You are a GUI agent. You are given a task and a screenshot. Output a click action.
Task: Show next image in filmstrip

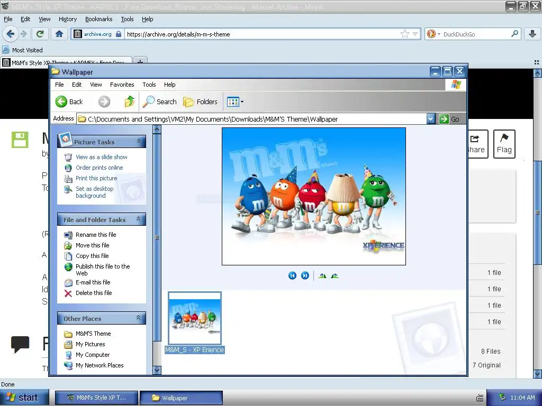(305, 275)
